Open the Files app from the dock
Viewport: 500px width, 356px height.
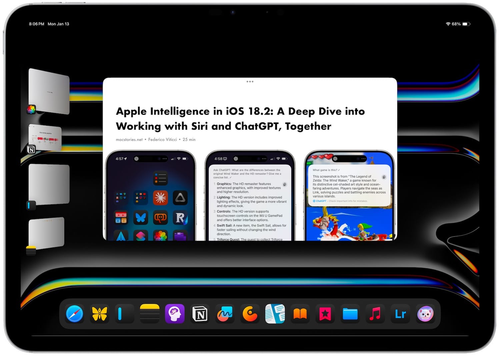click(x=350, y=313)
